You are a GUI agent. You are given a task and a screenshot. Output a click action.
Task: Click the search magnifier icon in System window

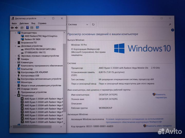click(170, 24)
